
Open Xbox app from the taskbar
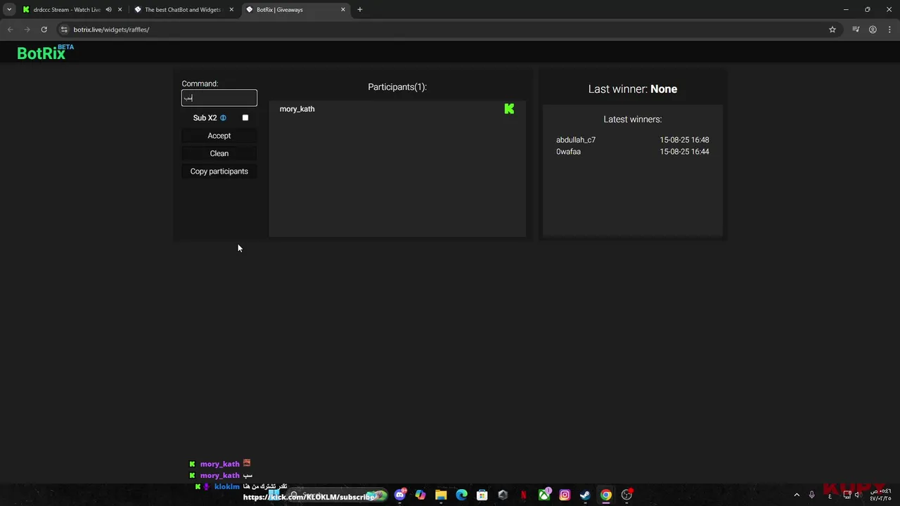tap(544, 495)
